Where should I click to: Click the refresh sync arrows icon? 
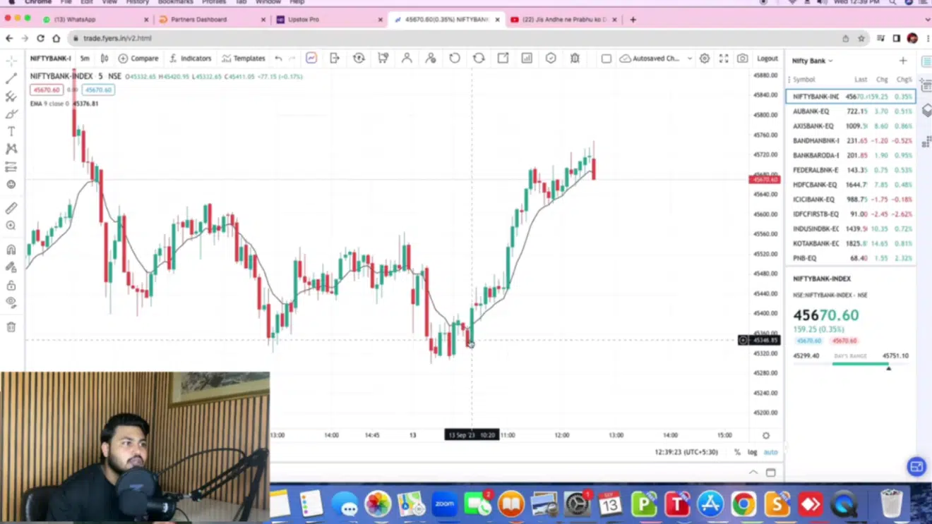pos(479,59)
